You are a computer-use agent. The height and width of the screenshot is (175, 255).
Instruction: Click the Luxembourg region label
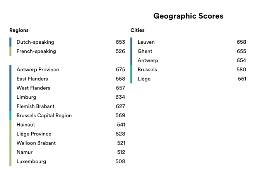(x=31, y=161)
